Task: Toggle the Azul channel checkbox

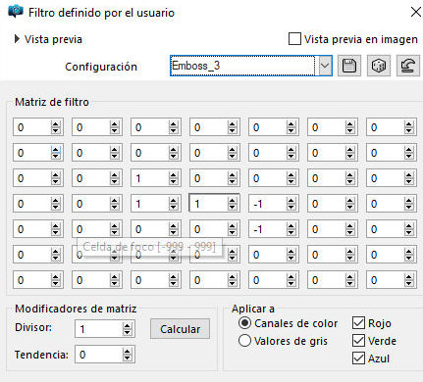Action: pyautogui.click(x=358, y=358)
